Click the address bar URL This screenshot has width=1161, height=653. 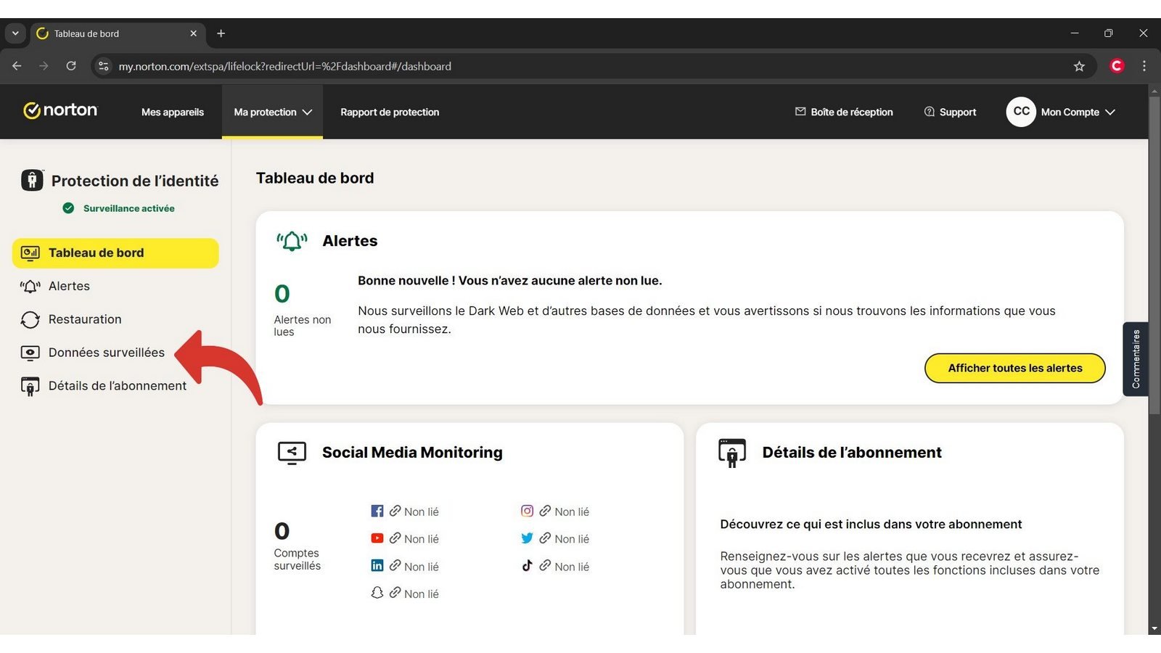click(x=285, y=66)
